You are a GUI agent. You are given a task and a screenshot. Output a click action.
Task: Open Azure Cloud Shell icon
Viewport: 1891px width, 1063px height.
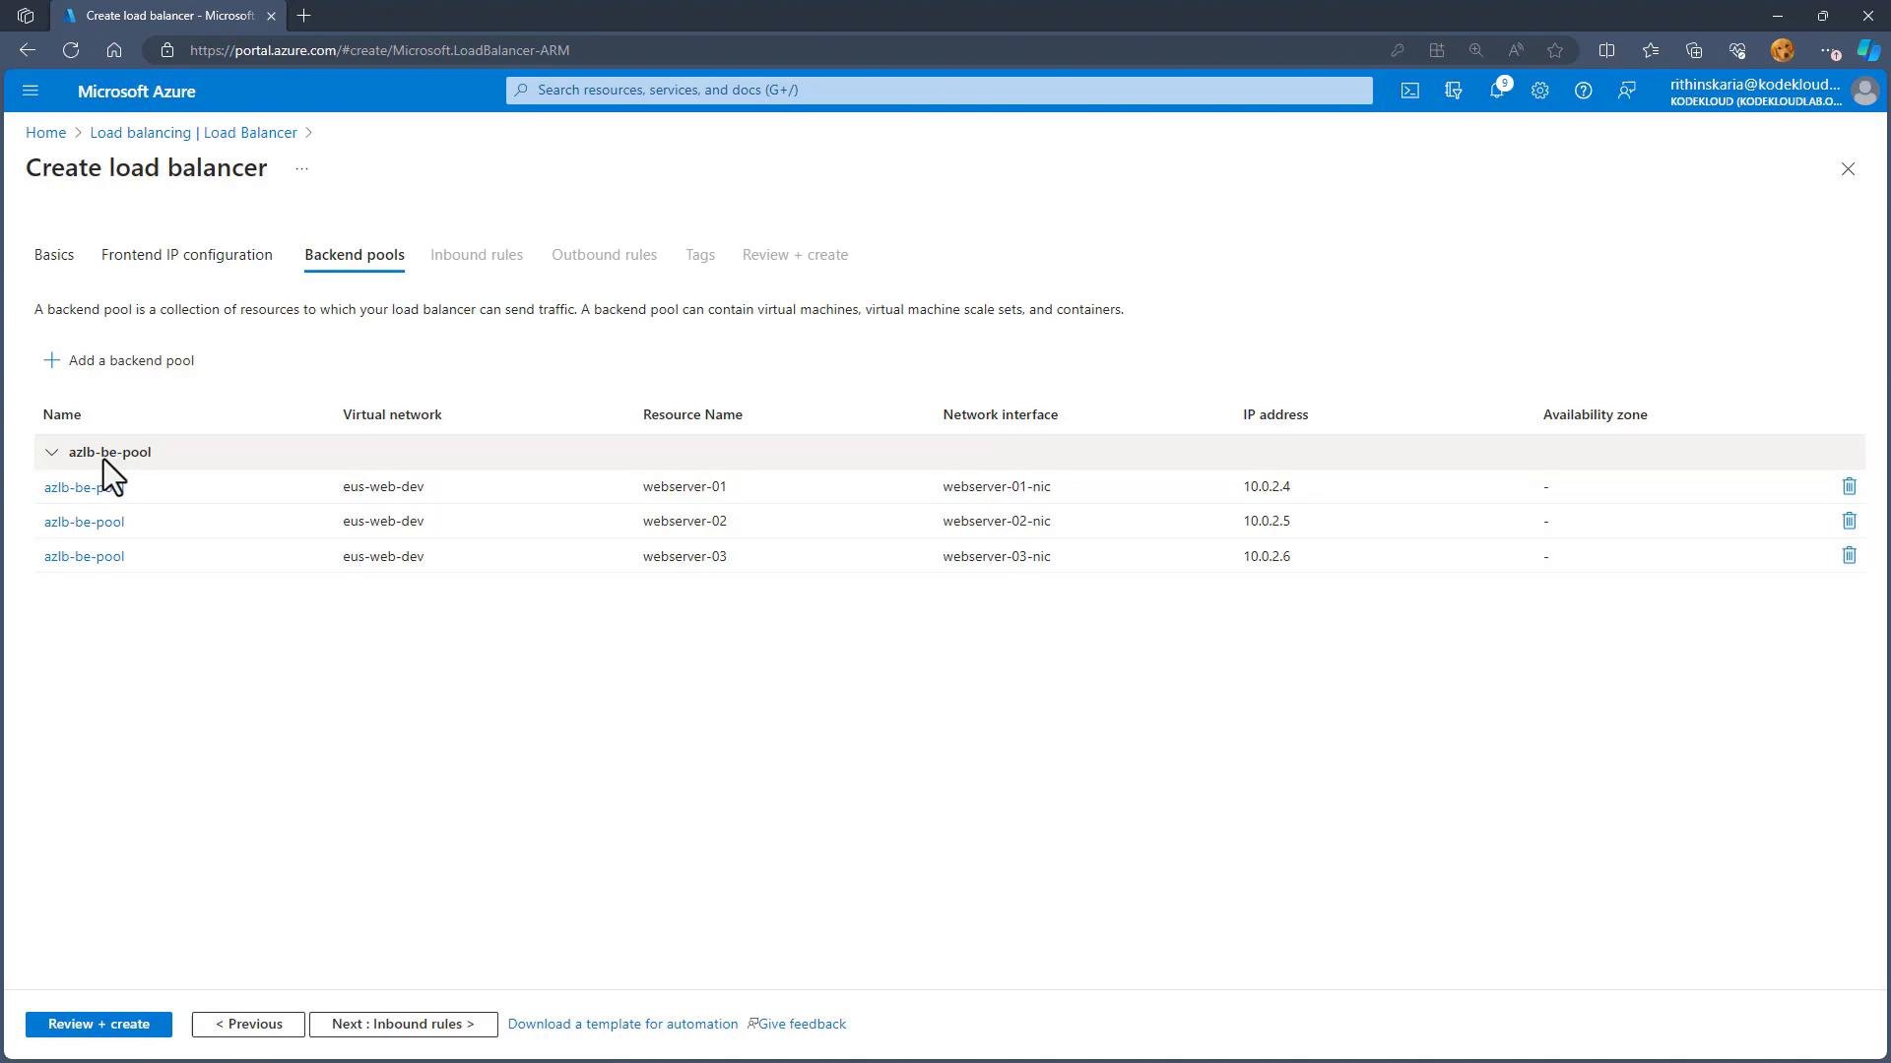pos(1410,91)
